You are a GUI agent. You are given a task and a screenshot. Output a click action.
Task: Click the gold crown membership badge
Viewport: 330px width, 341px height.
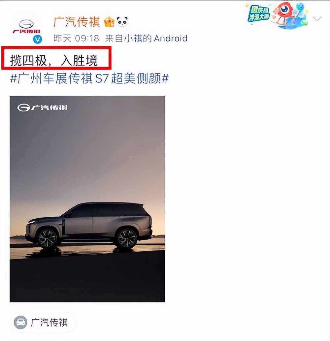[109, 22]
